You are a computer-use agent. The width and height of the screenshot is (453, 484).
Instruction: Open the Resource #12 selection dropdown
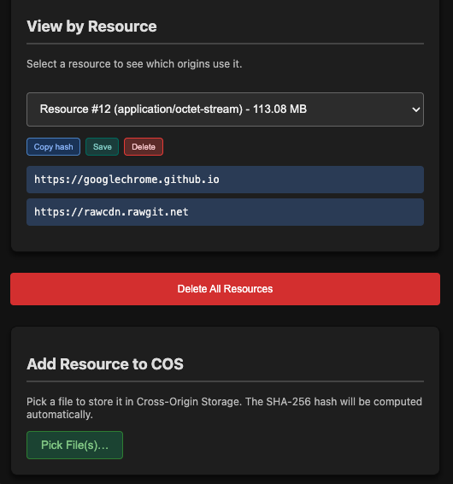(x=225, y=109)
